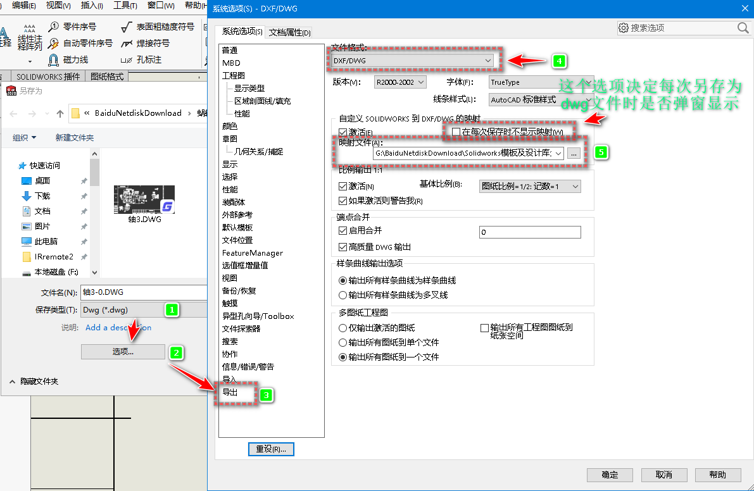The height and width of the screenshot is (491, 754).
Task: Click the Up arrow in Save As dialog
Action: (x=60, y=113)
